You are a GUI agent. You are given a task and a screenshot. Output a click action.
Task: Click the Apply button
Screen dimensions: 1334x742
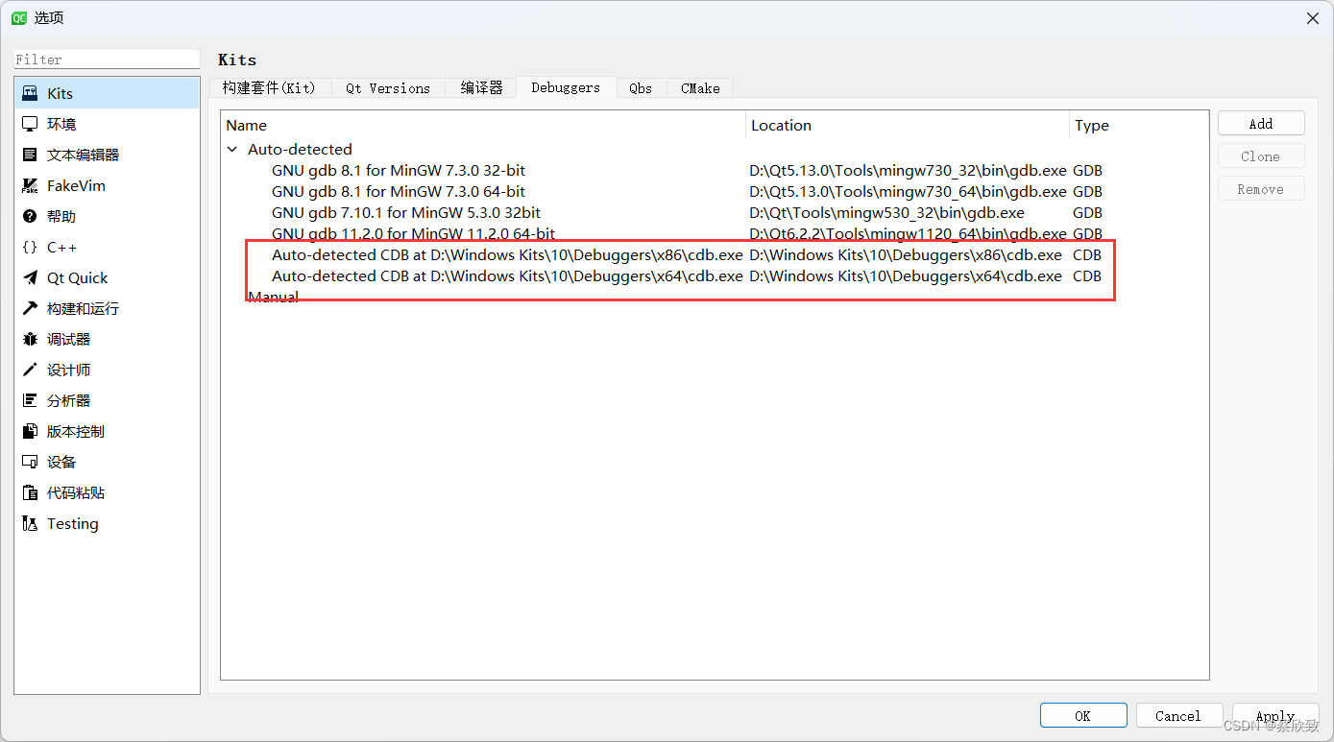click(1275, 715)
